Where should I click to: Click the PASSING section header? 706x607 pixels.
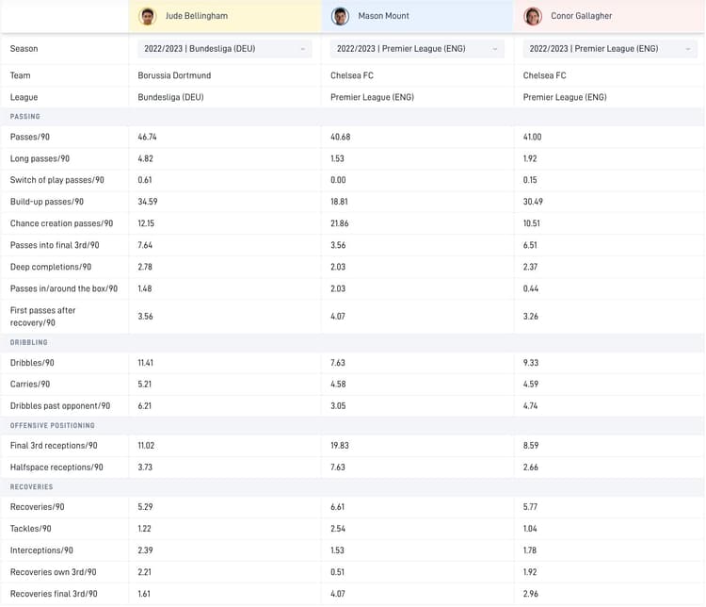click(25, 116)
